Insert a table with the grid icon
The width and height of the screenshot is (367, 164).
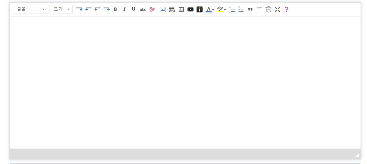coord(181,9)
